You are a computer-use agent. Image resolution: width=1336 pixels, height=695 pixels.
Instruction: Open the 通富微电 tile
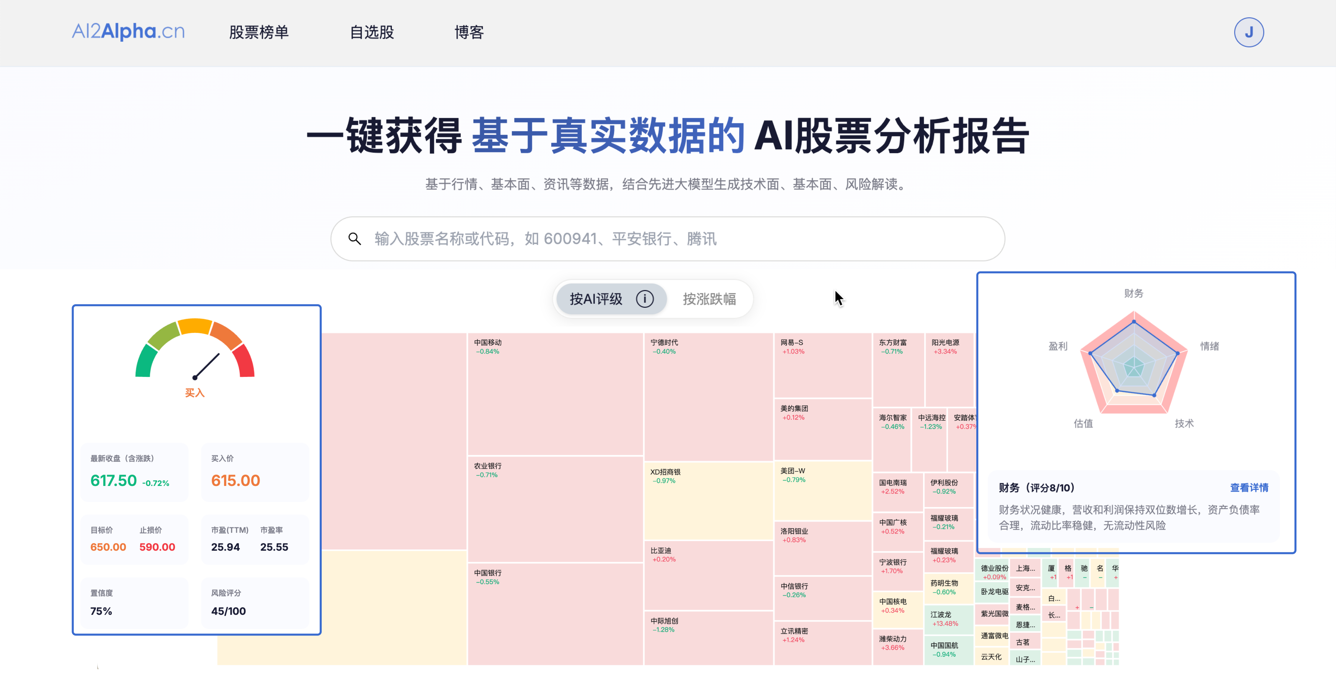992,636
